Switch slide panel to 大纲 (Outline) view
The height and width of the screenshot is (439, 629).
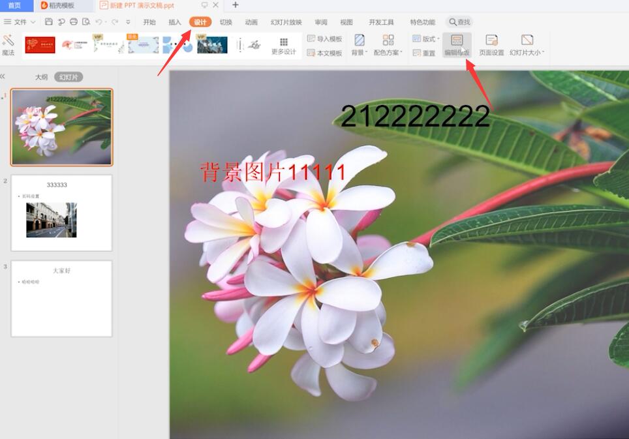[x=41, y=77]
